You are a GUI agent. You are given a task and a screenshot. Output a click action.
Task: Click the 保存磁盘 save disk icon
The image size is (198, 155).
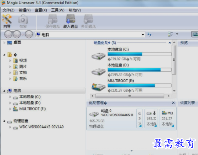point(53,21)
